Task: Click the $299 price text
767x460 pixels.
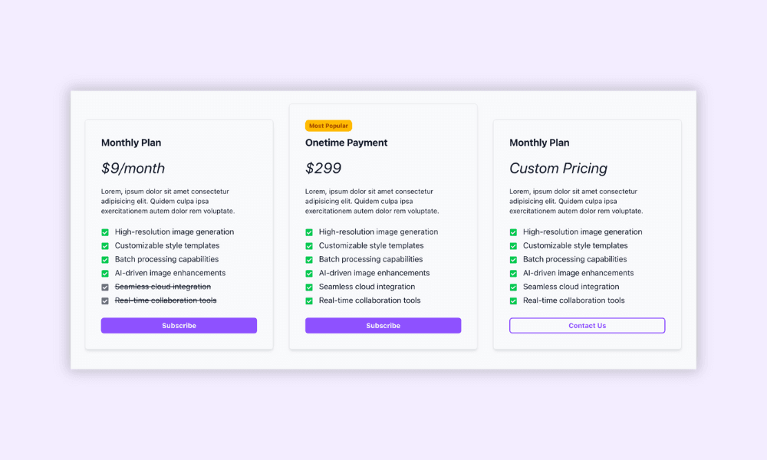Action: tap(324, 168)
